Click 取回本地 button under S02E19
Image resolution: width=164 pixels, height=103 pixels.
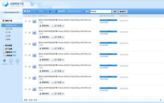coord(44,82)
